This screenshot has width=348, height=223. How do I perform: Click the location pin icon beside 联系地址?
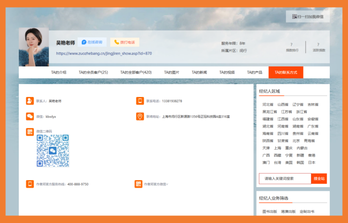pos(140,116)
